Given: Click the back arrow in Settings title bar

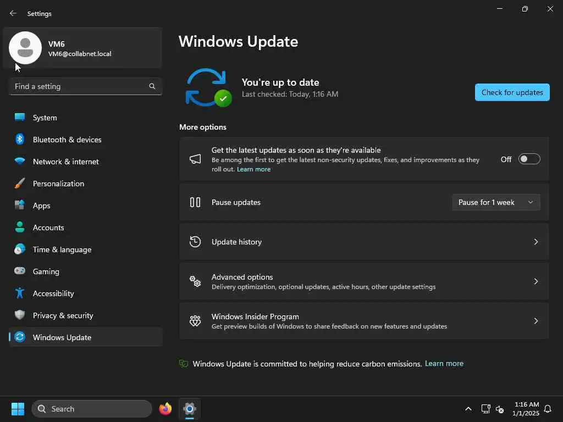Looking at the screenshot, I should [x=13, y=13].
